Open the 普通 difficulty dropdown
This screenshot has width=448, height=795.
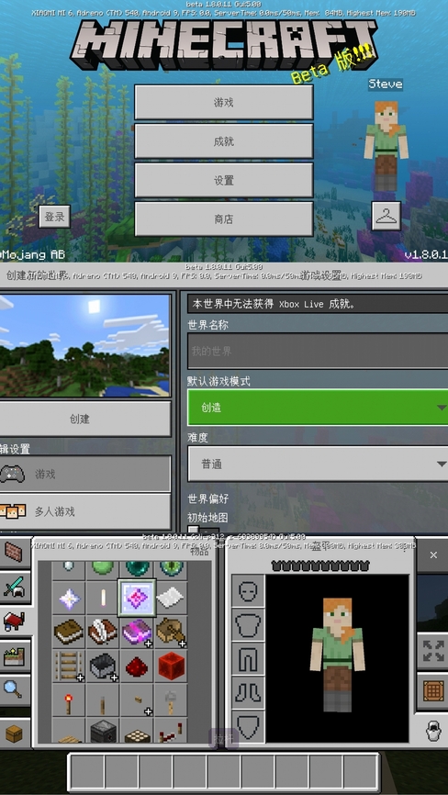(x=318, y=464)
